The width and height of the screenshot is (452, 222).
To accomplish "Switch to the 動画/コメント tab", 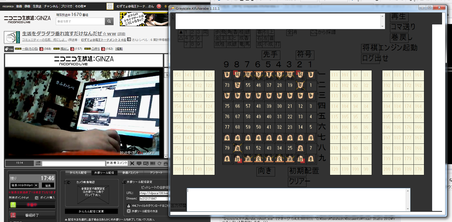I will point(130,173).
